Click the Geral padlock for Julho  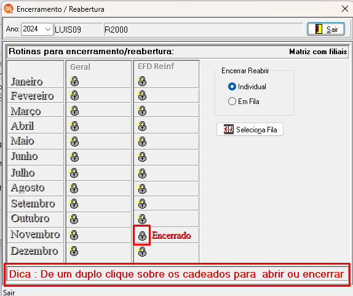(74, 173)
